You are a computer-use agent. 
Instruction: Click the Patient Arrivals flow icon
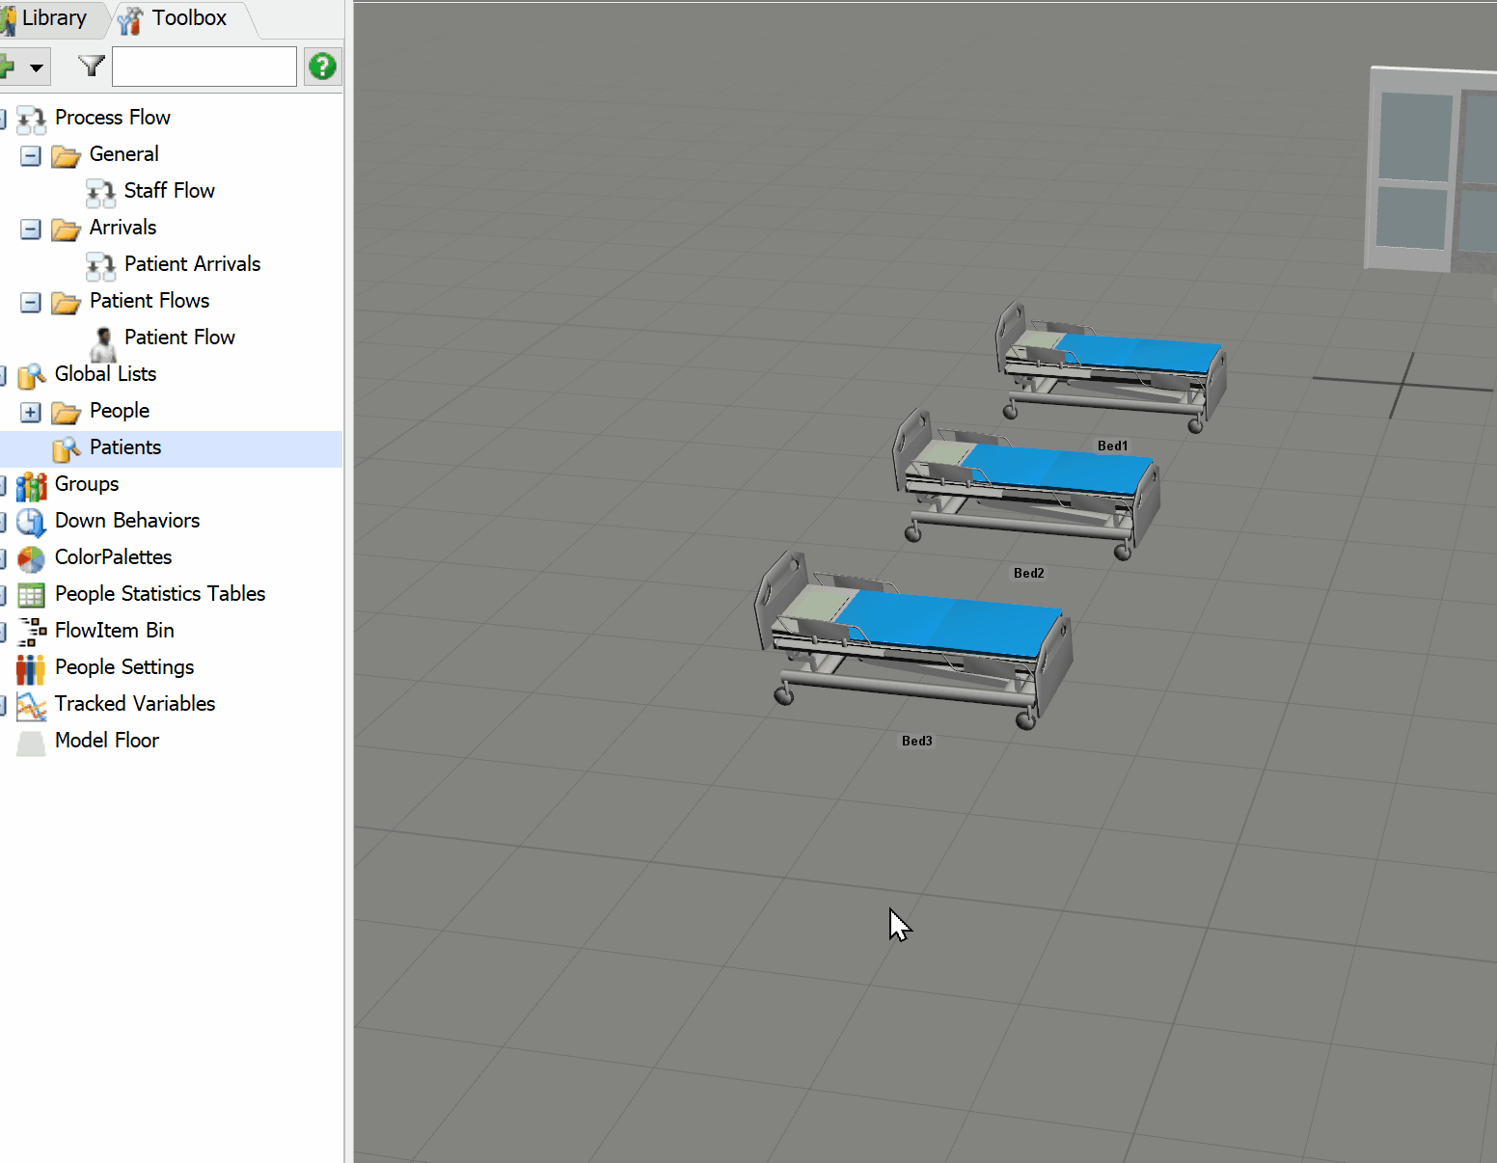pos(100,266)
